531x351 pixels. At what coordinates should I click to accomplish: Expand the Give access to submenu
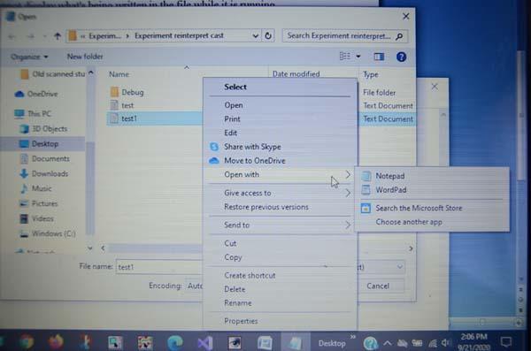(280, 193)
